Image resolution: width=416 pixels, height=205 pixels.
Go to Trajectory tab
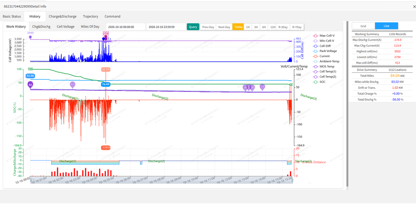(x=91, y=16)
